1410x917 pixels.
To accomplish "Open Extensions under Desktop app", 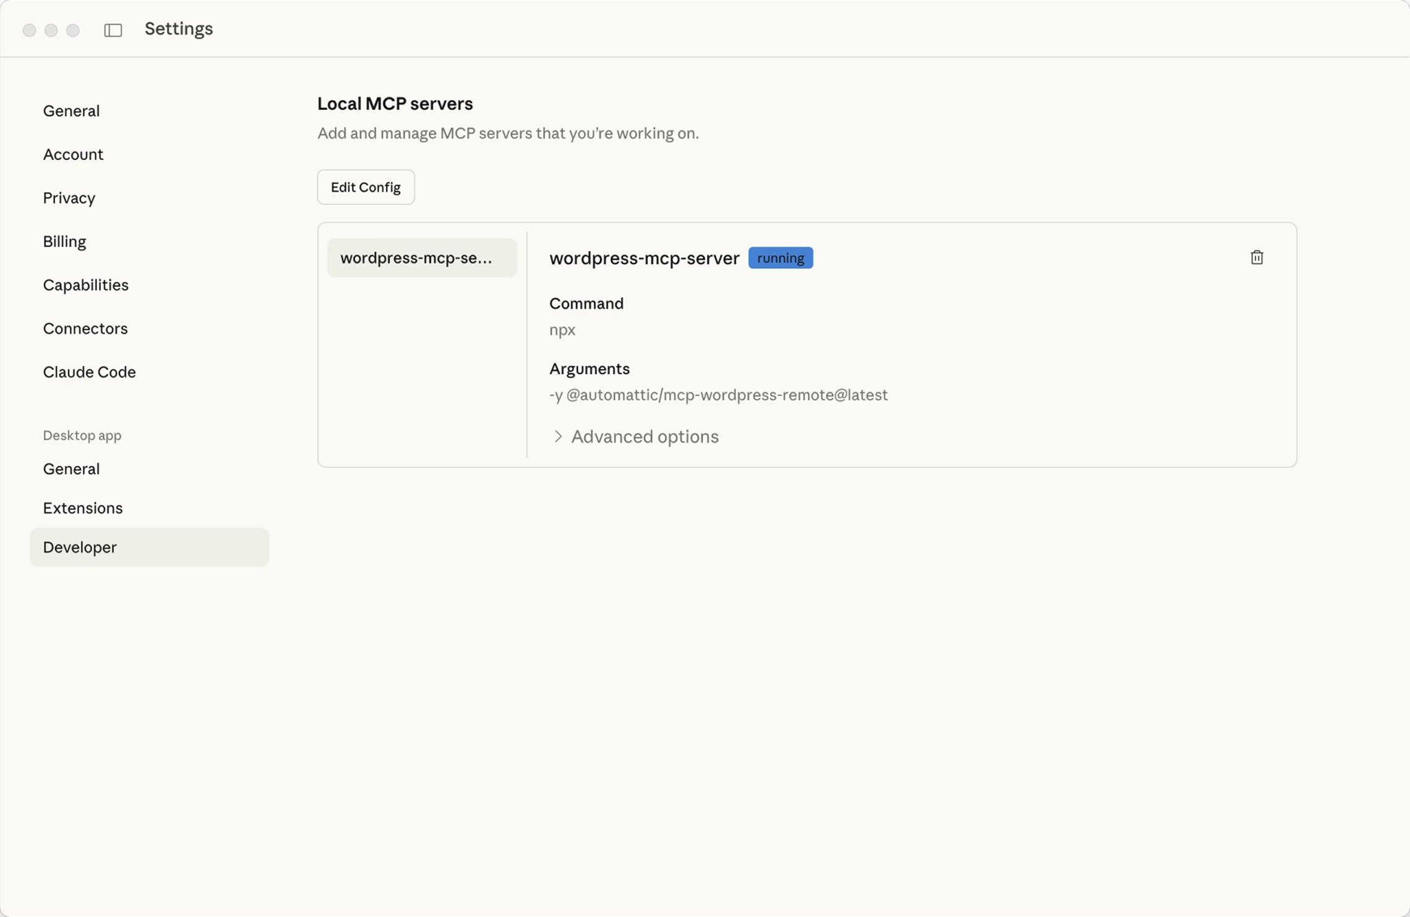I will click(82, 507).
